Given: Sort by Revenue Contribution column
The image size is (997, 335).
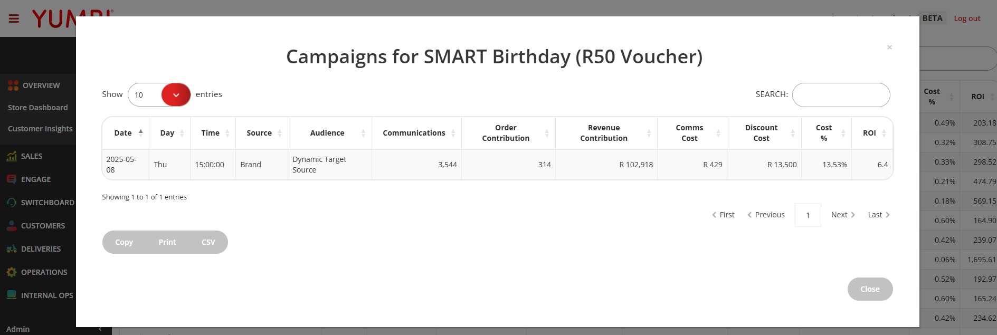Looking at the screenshot, I should (x=606, y=133).
